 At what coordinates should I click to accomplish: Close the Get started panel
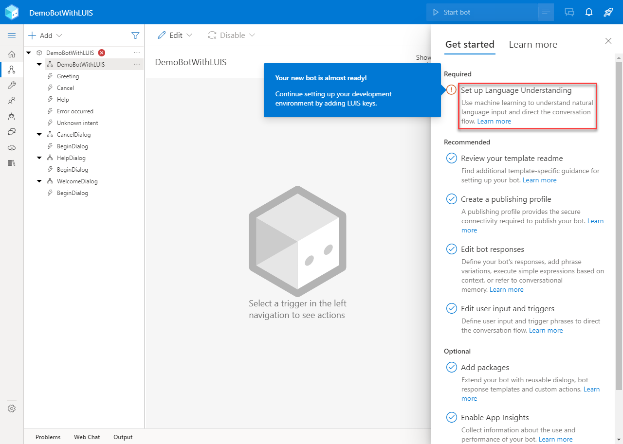click(x=608, y=41)
